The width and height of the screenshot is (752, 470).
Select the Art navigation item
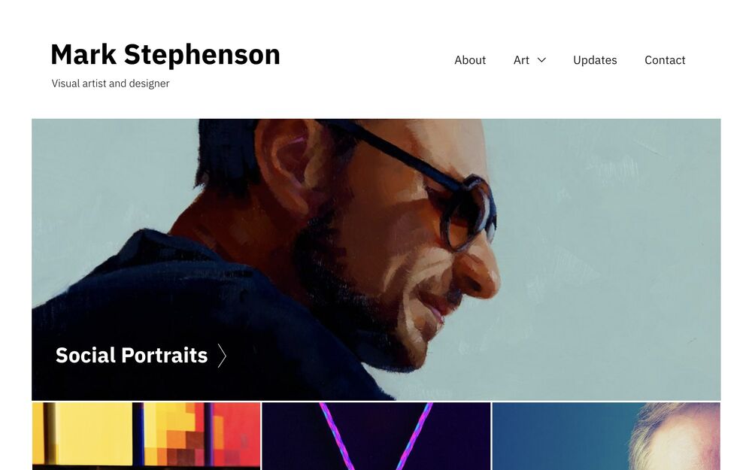[x=521, y=60]
